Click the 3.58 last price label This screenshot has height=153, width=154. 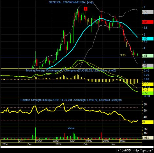point(148,56)
